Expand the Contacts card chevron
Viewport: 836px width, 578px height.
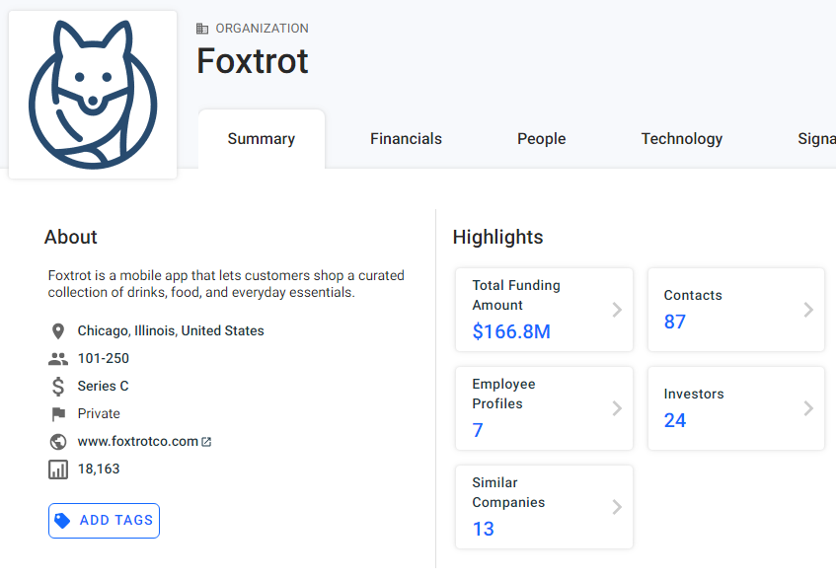pos(808,310)
